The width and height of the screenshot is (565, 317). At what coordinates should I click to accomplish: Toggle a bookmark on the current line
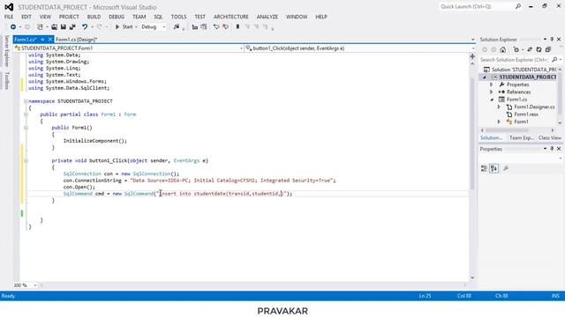pyautogui.click(x=237, y=27)
